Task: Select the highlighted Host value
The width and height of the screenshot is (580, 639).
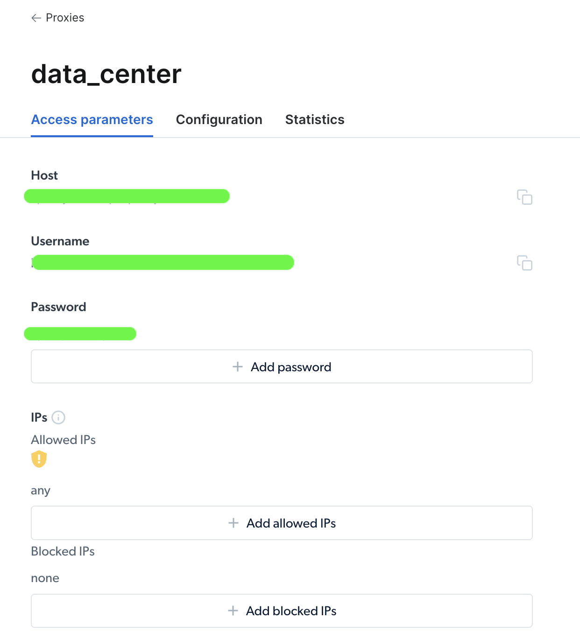Action: (x=127, y=196)
